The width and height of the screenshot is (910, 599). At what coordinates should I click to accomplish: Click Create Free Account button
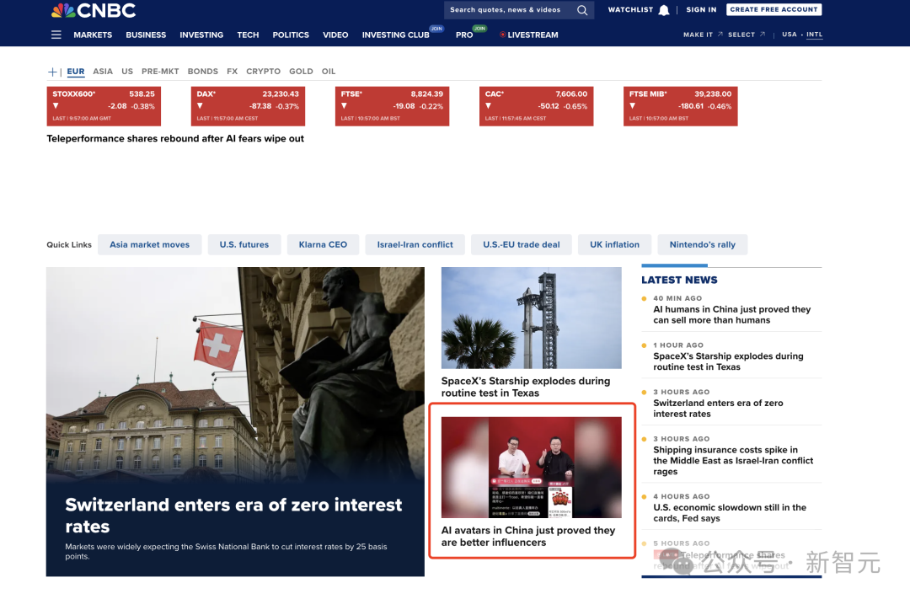click(x=773, y=10)
